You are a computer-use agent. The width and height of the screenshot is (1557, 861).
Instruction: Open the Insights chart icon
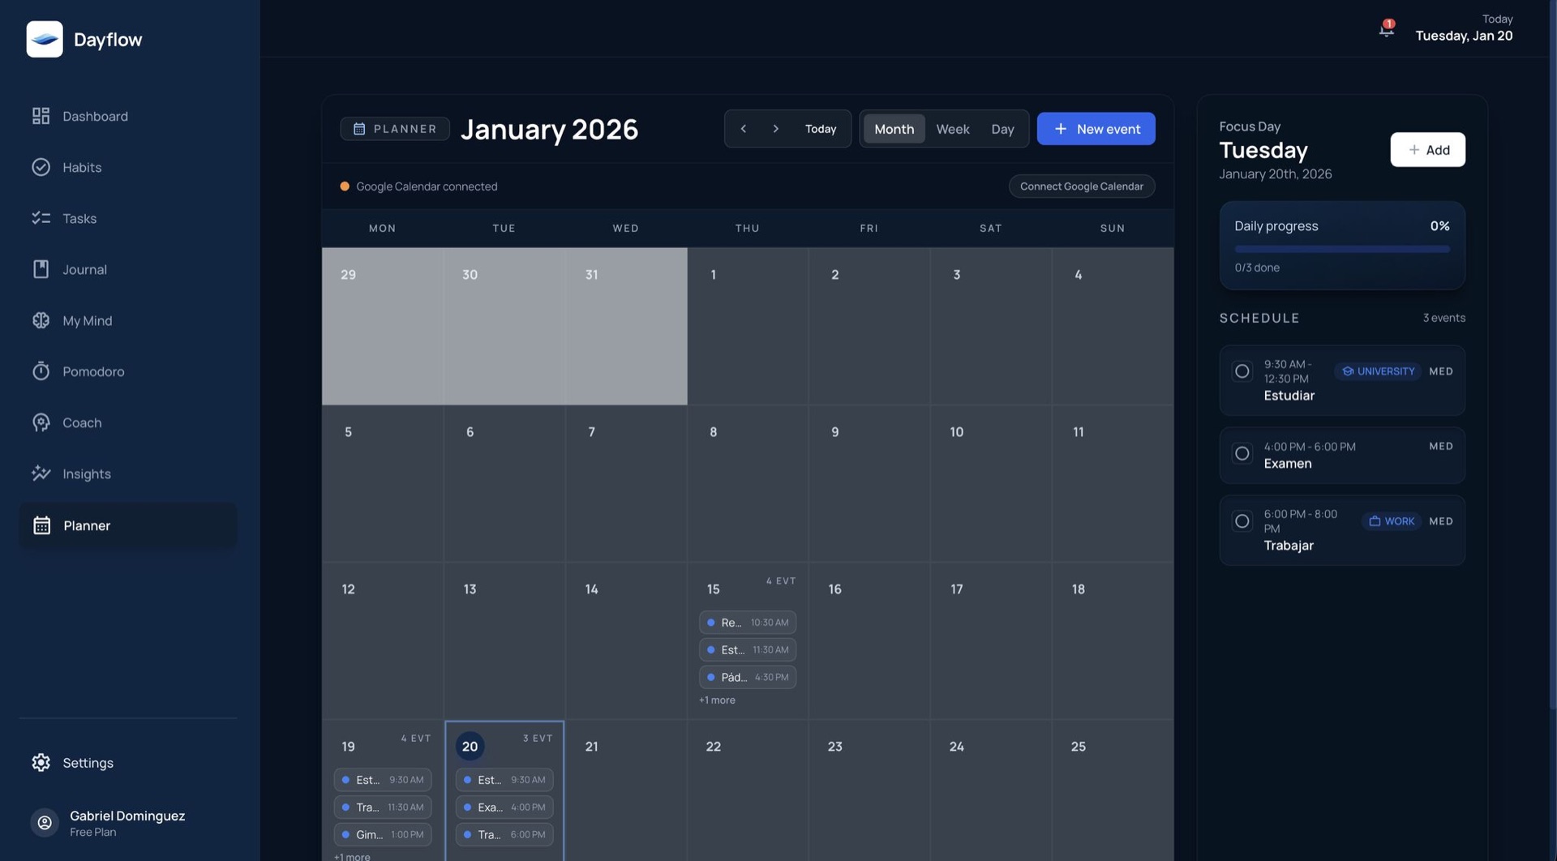(41, 473)
